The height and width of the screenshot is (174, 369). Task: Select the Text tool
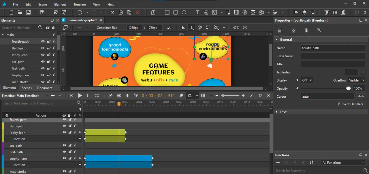[x=197, y=12]
